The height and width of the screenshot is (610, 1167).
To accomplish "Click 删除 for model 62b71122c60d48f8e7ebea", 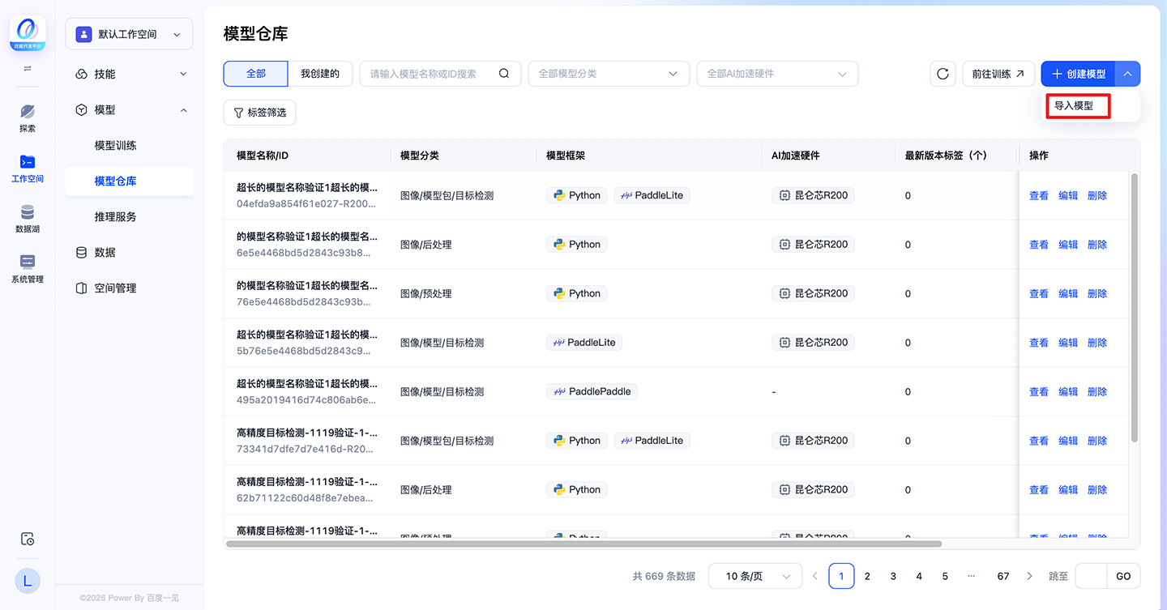I will (x=1097, y=489).
